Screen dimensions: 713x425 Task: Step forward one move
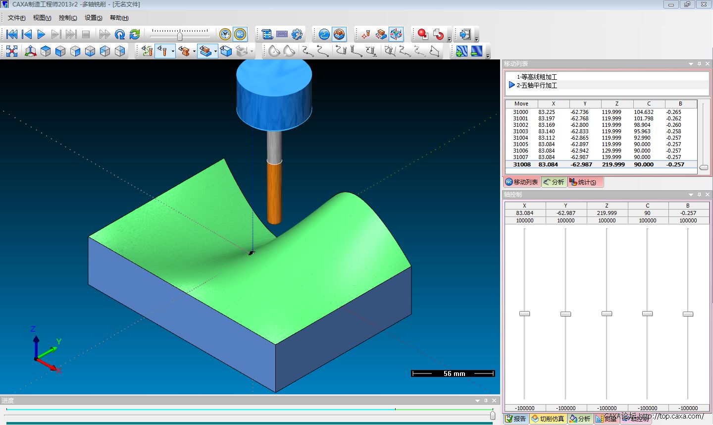56,34
